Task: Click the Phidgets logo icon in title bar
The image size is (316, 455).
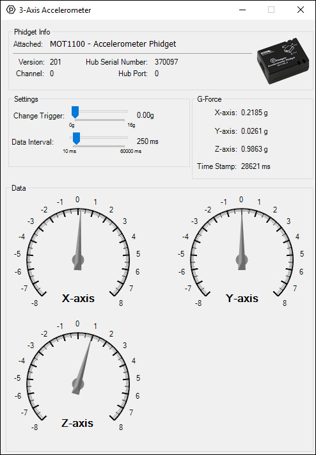Action: click(11, 10)
